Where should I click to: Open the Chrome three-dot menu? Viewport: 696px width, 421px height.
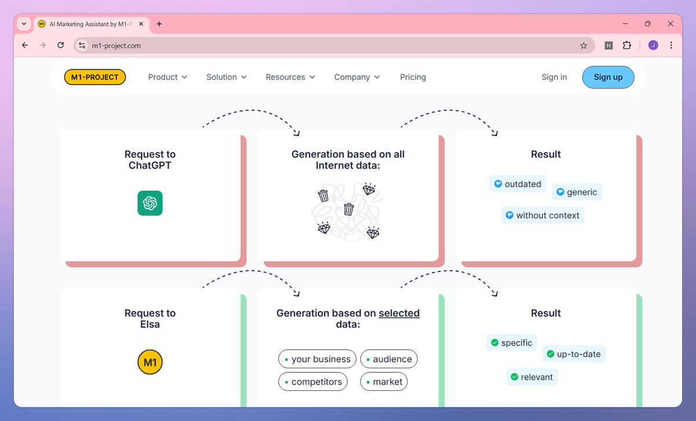point(671,45)
